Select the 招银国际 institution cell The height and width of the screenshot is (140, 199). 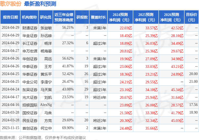pyautogui.click(x=30, y=105)
